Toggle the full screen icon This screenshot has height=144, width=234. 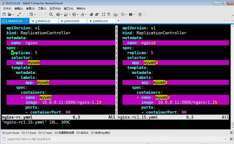[103, 15]
